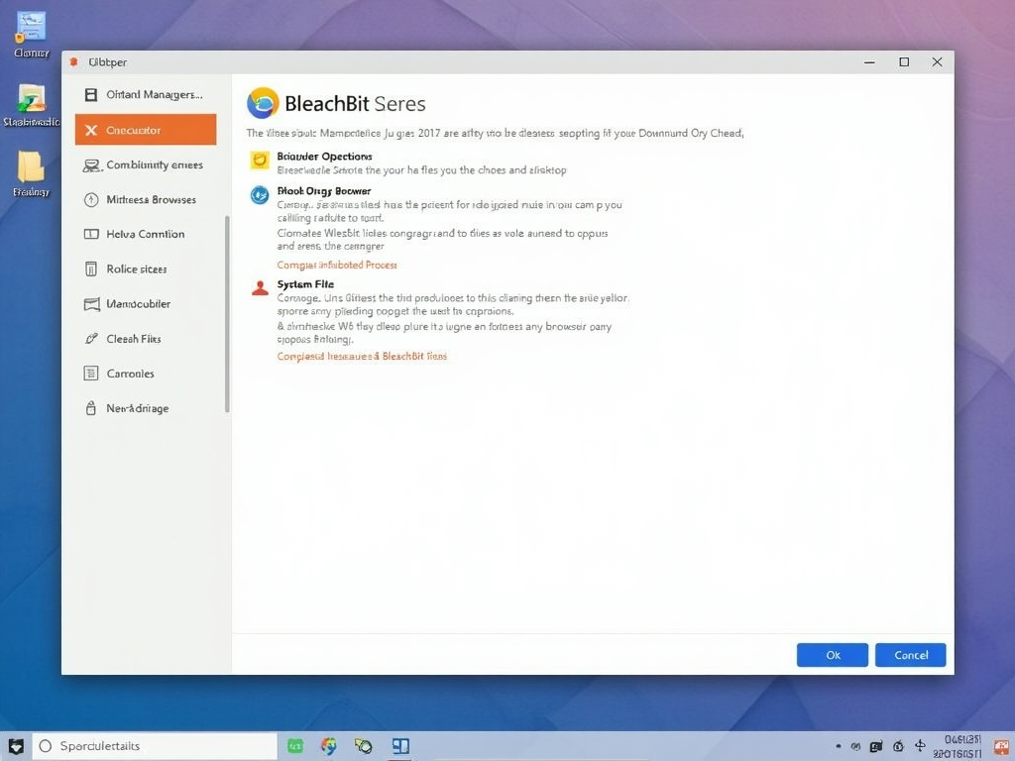Go to Newadriage sidebar entry

pyautogui.click(x=146, y=408)
